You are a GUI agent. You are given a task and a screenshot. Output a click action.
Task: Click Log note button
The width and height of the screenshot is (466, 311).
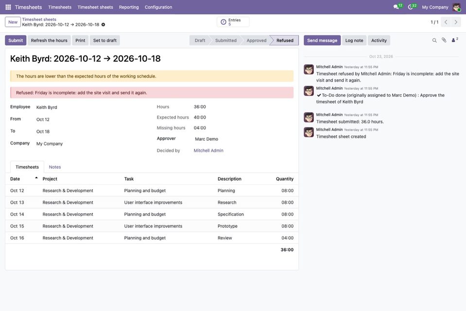pos(354,40)
